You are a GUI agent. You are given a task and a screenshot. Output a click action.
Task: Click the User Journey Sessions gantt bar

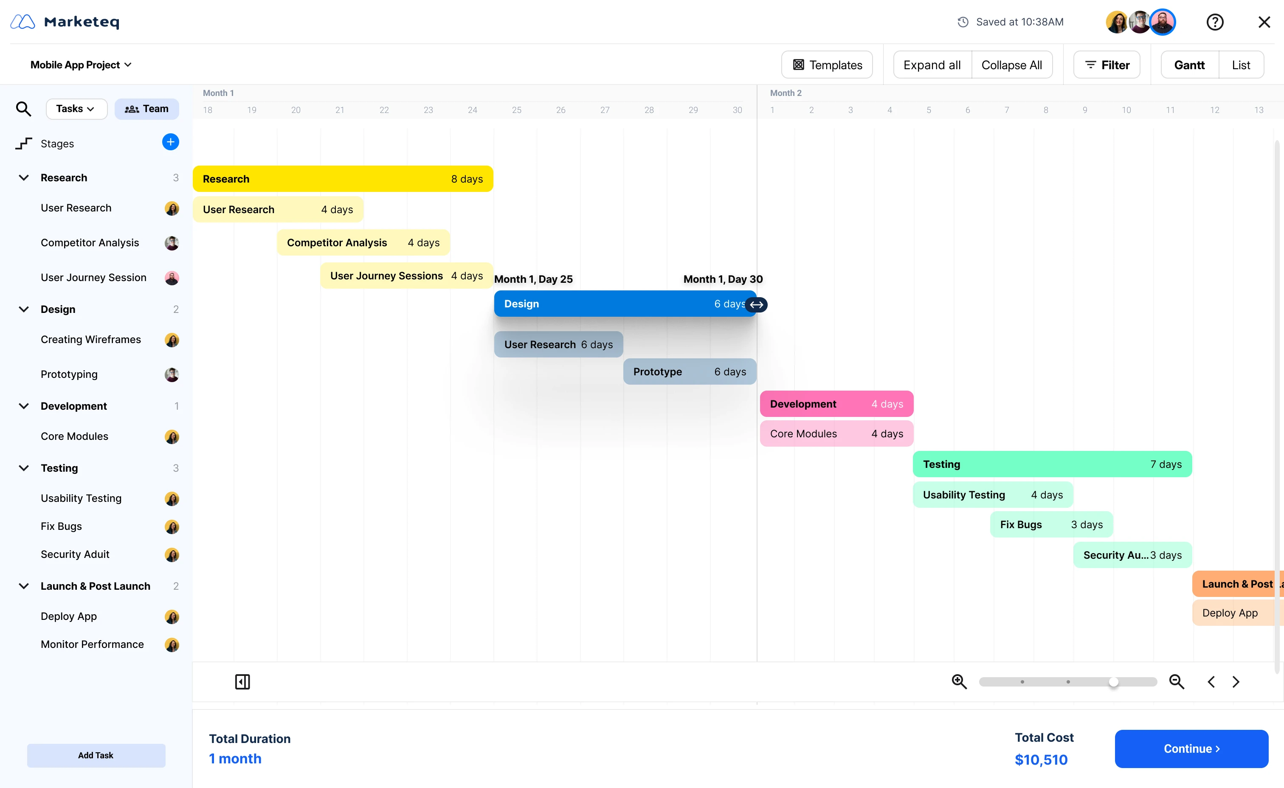406,276
